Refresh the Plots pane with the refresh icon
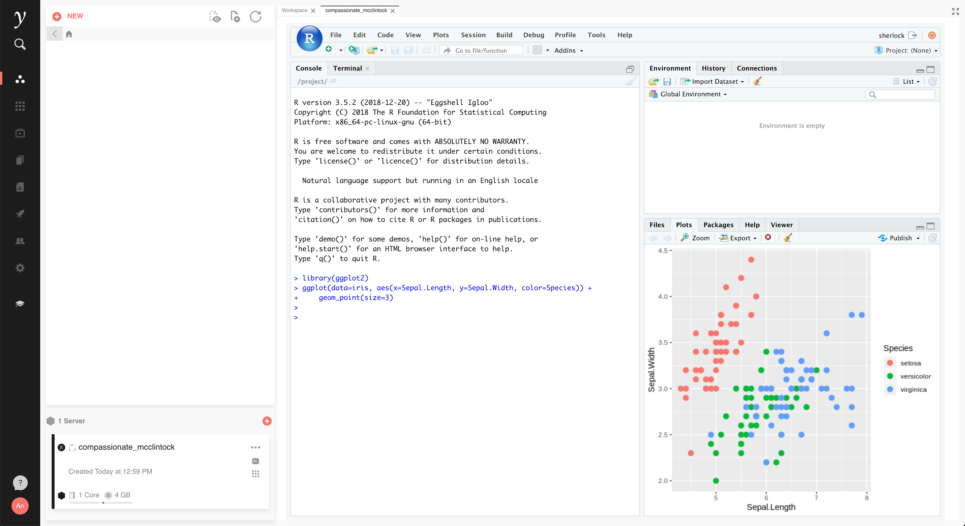The height and width of the screenshot is (526, 965). [933, 238]
